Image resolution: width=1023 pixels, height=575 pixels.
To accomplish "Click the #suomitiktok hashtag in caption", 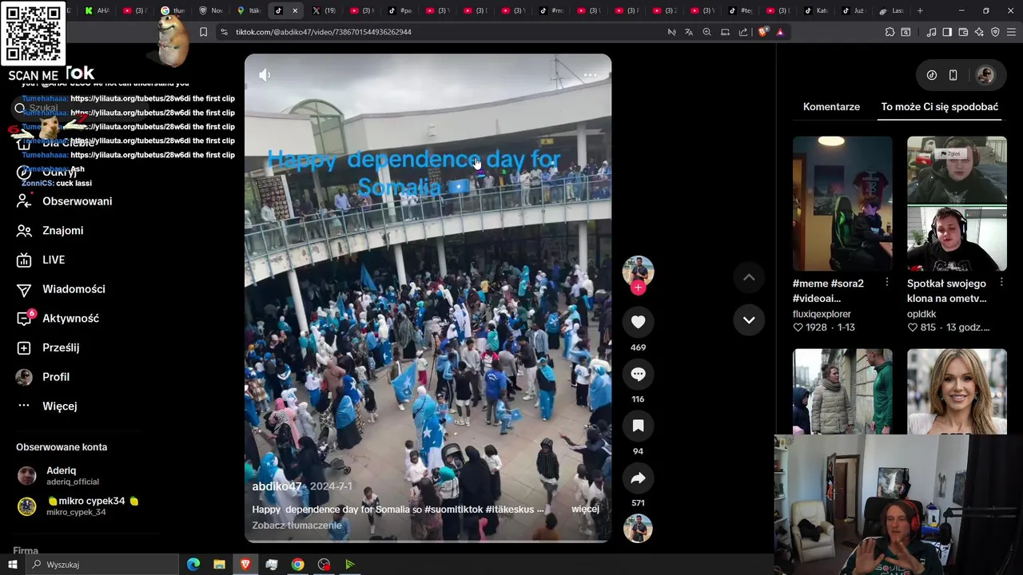I will pos(454,509).
